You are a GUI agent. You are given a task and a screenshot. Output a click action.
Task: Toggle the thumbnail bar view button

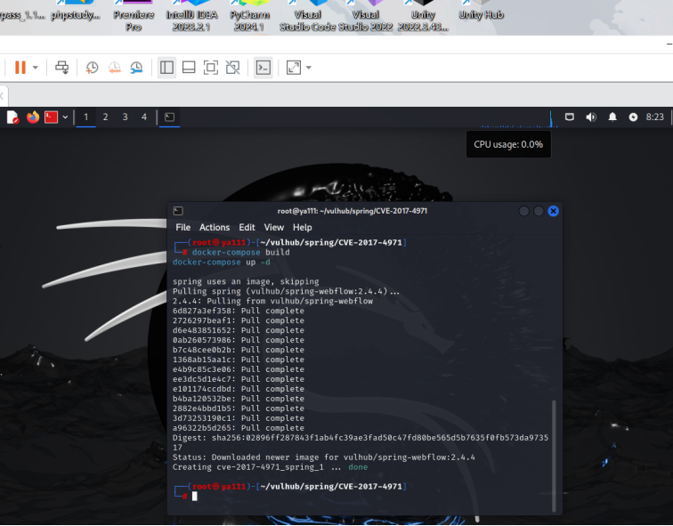click(x=189, y=68)
